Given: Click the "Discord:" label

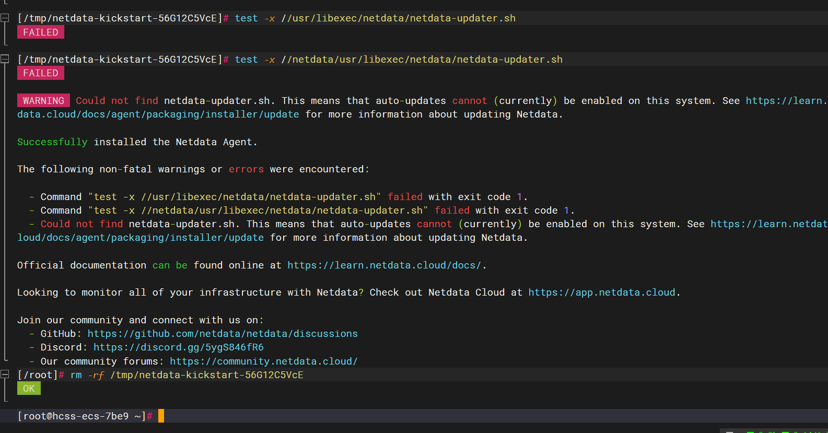Looking at the screenshot, I should (x=64, y=347).
